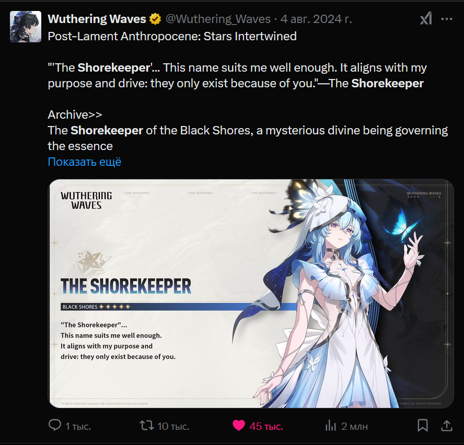Click the 1 тыс. replies count

[78, 426]
